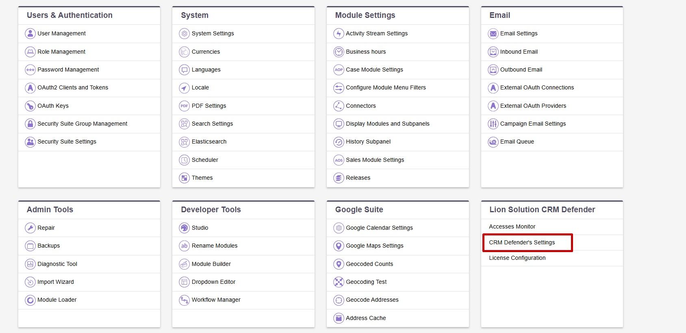Open the Dropdown Editor link

click(x=213, y=282)
